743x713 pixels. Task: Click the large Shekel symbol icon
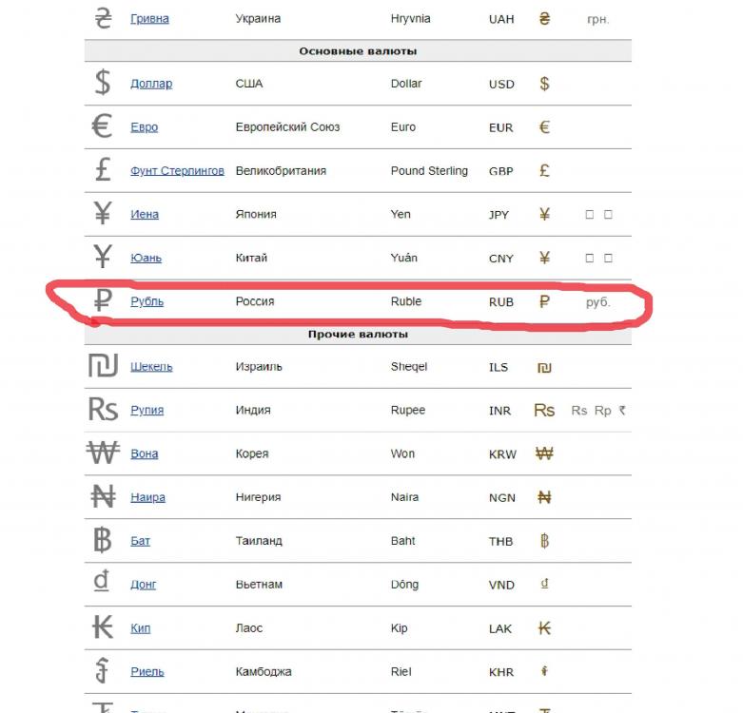coord(103,366)
